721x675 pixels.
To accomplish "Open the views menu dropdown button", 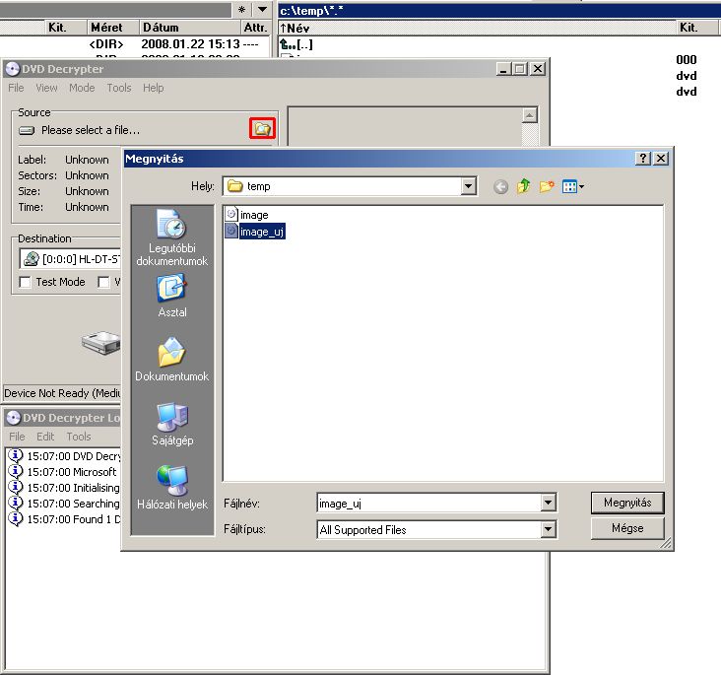I will [x=573, y=186].
